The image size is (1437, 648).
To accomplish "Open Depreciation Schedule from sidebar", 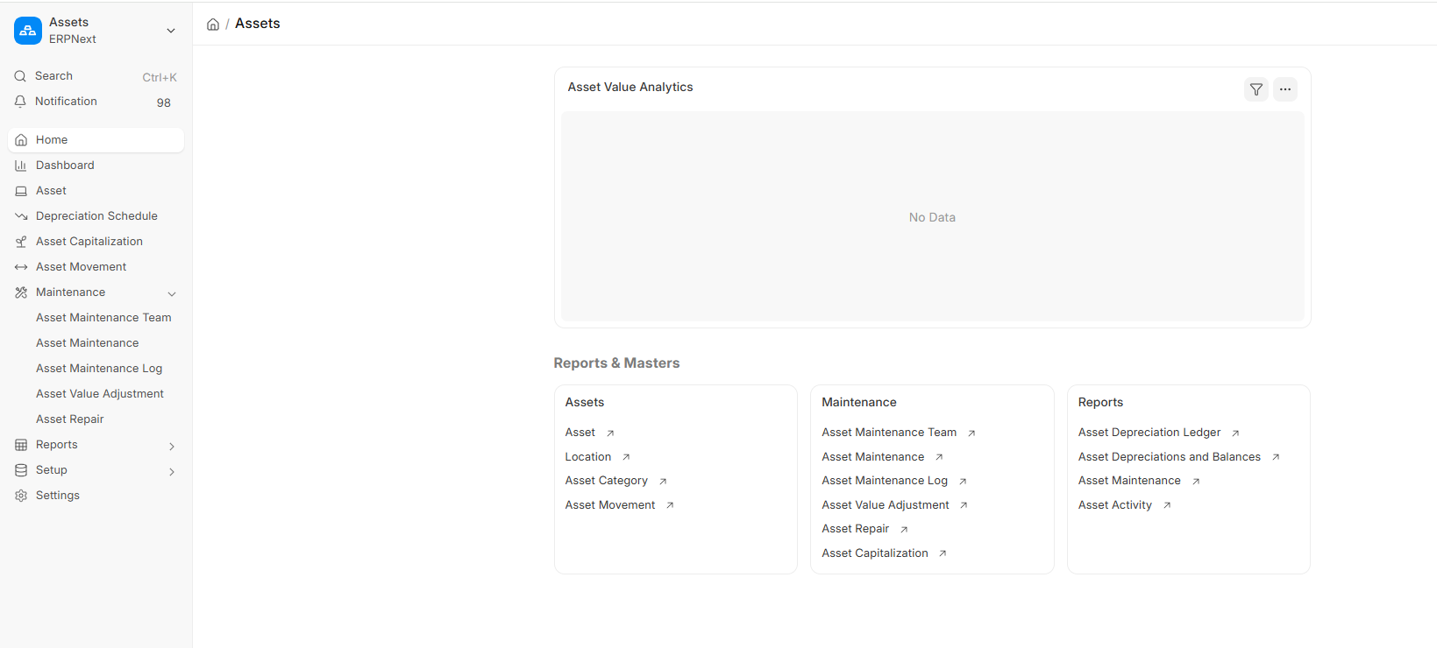I will point(96,216).
